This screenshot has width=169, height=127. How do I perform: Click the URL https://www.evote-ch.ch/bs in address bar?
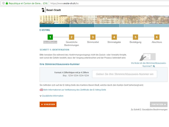click(x=64, y=3)
